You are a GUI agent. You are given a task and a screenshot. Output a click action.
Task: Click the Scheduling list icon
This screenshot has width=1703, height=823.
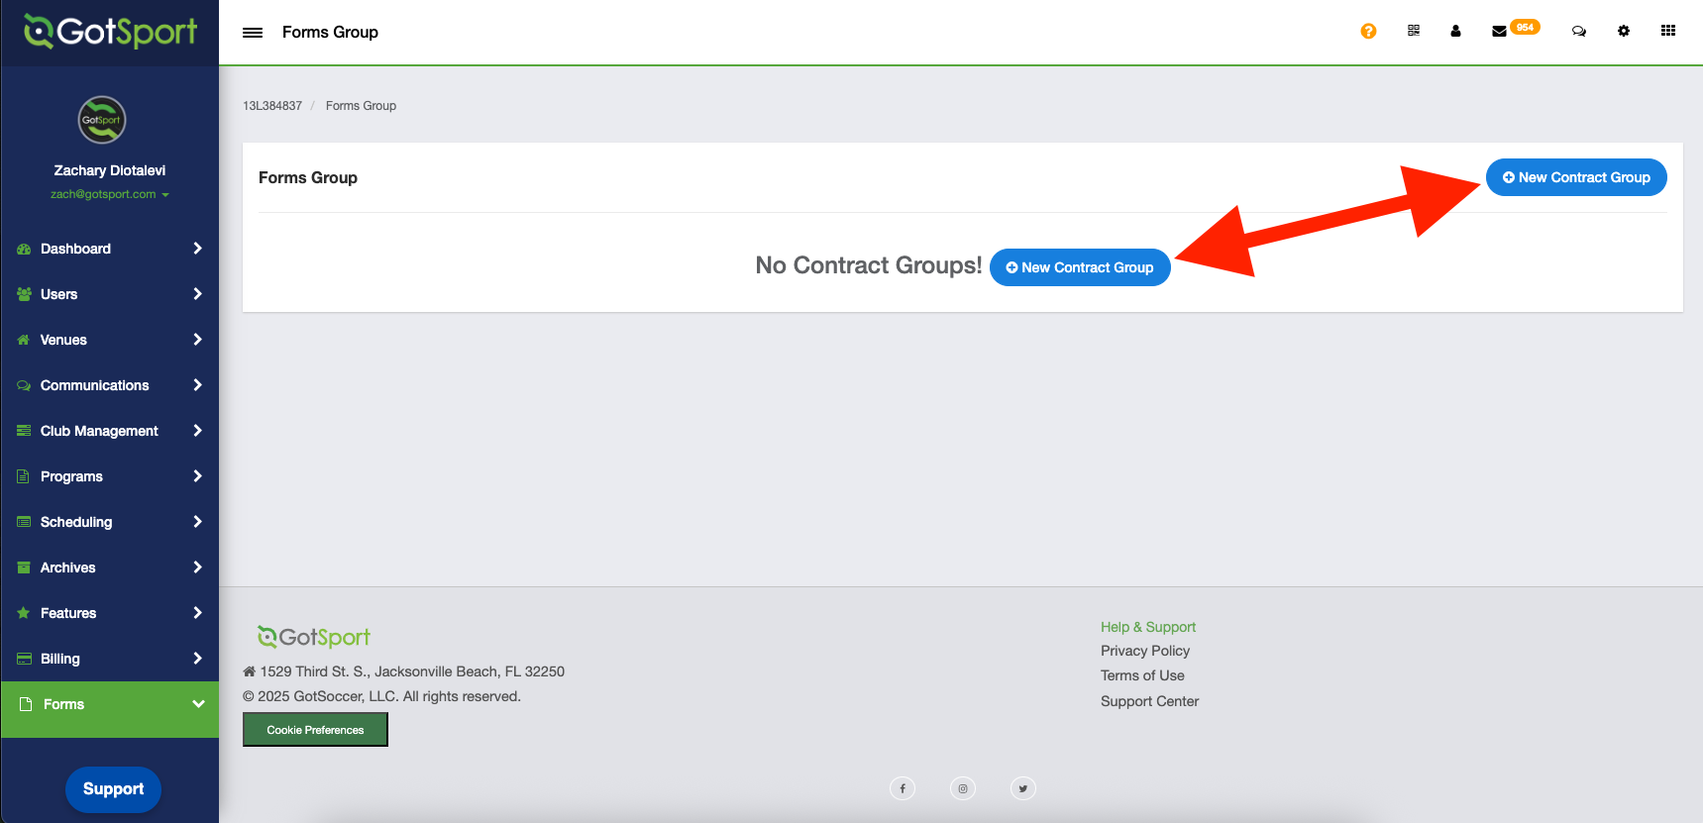click(24, 522)
